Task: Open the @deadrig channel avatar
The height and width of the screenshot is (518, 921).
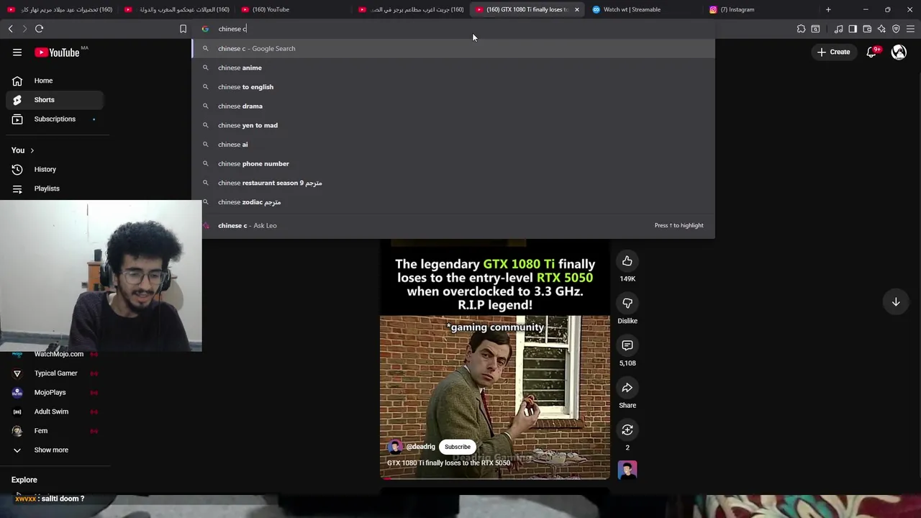Action: 394,447
